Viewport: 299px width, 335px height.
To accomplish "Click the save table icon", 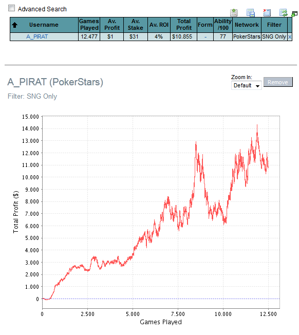I will (x=251, y=13).
